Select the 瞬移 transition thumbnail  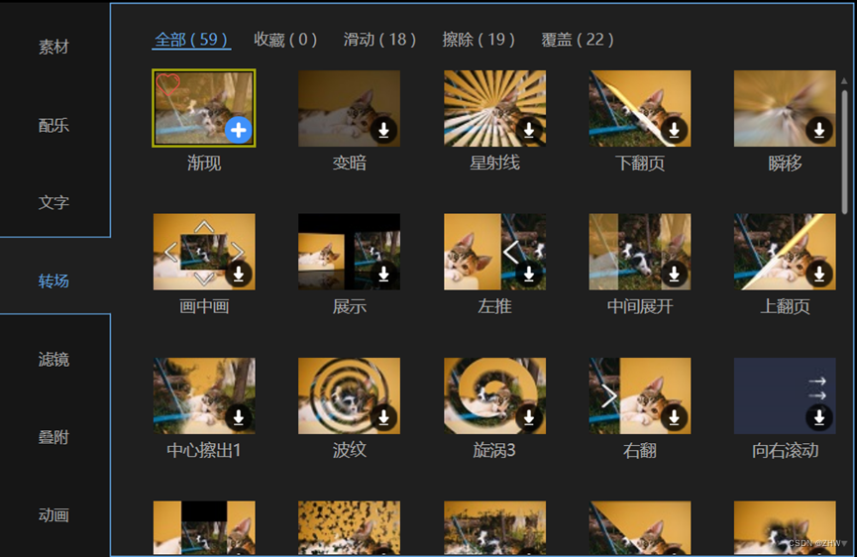(x=785, y=108)
